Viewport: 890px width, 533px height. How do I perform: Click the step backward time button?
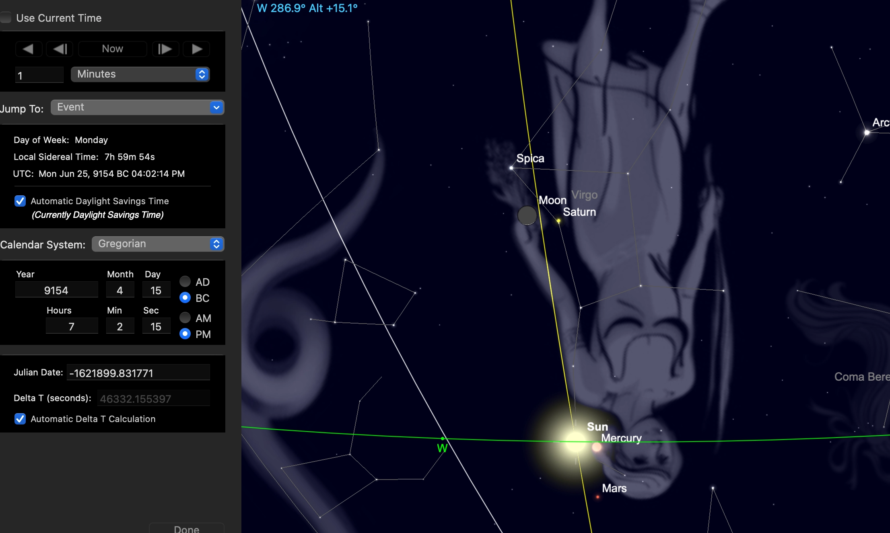60,49
